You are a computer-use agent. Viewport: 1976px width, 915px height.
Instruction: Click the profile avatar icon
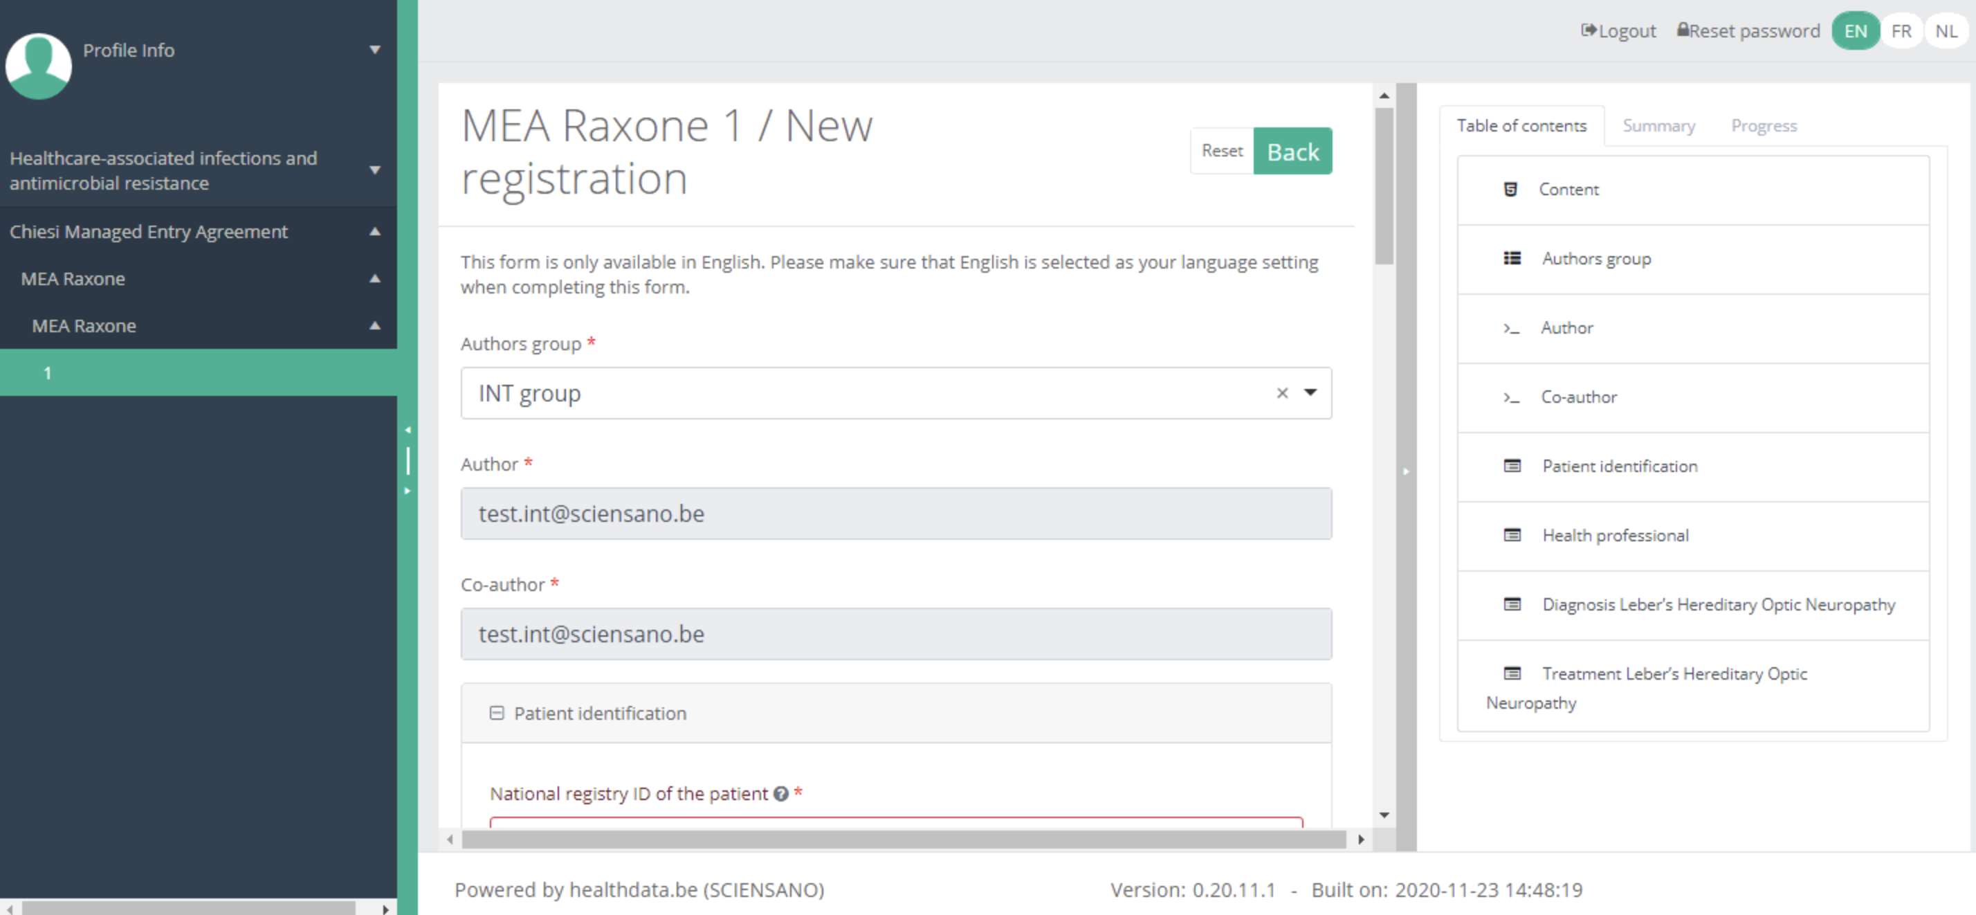point(38,65)
